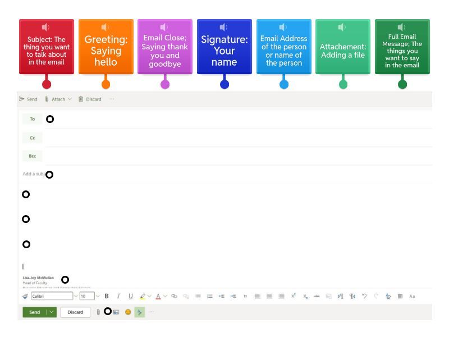
Task: Insert an emoji from the bottom bar
Action: click(x=128, y=312)
